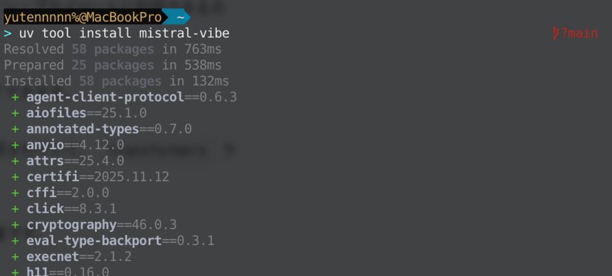Click the green plus beside execnet

[x=15, y=257]
